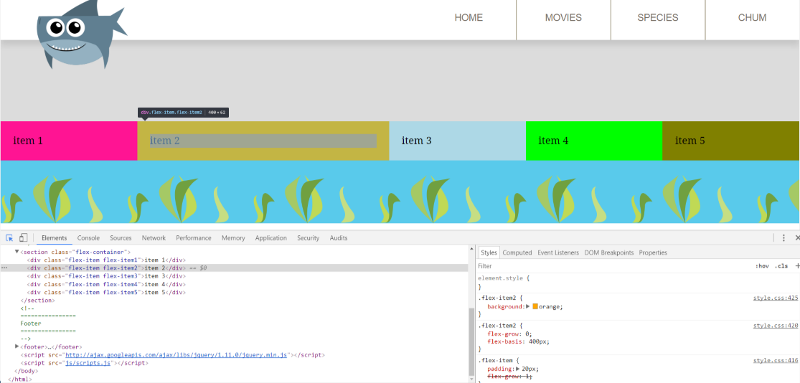Toggle the .cls class editor
This screenshot has height=383, width=800.
point(781,266)
